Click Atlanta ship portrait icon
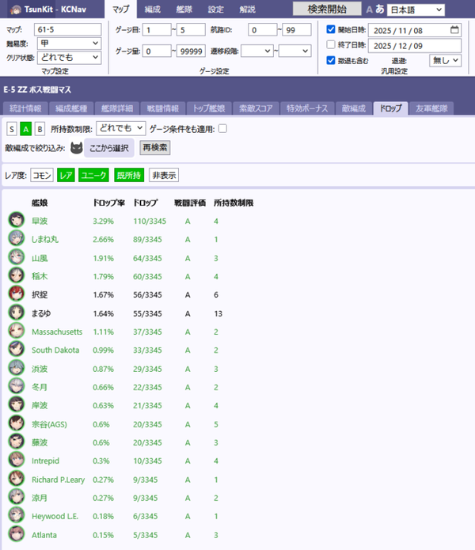475x550 pixels. (x=16, y=535)
